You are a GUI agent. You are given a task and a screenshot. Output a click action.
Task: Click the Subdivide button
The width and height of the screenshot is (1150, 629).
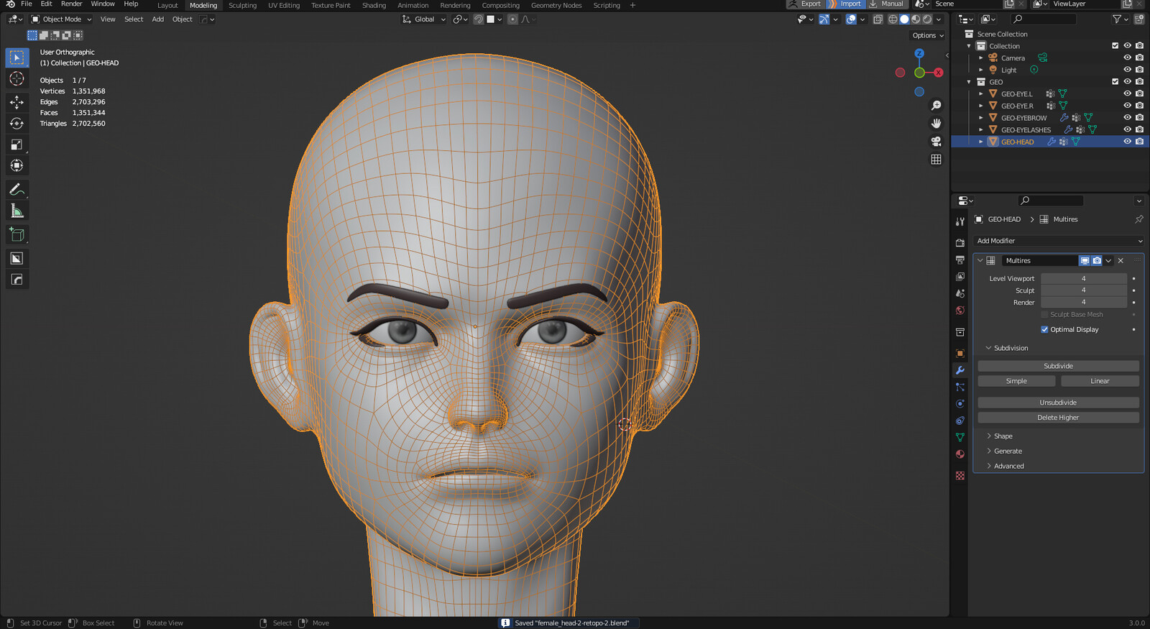point(1058,366)
